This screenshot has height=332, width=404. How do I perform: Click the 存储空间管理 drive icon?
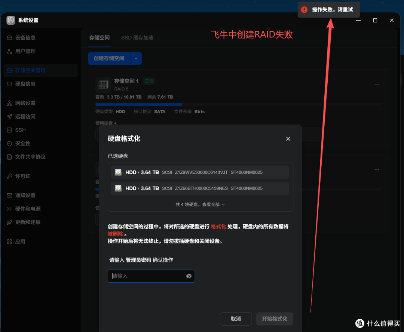9,70
